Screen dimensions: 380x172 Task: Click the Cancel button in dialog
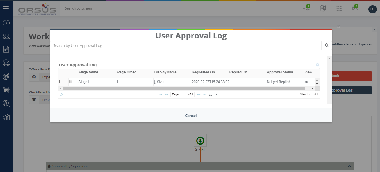tap(191, 116)
